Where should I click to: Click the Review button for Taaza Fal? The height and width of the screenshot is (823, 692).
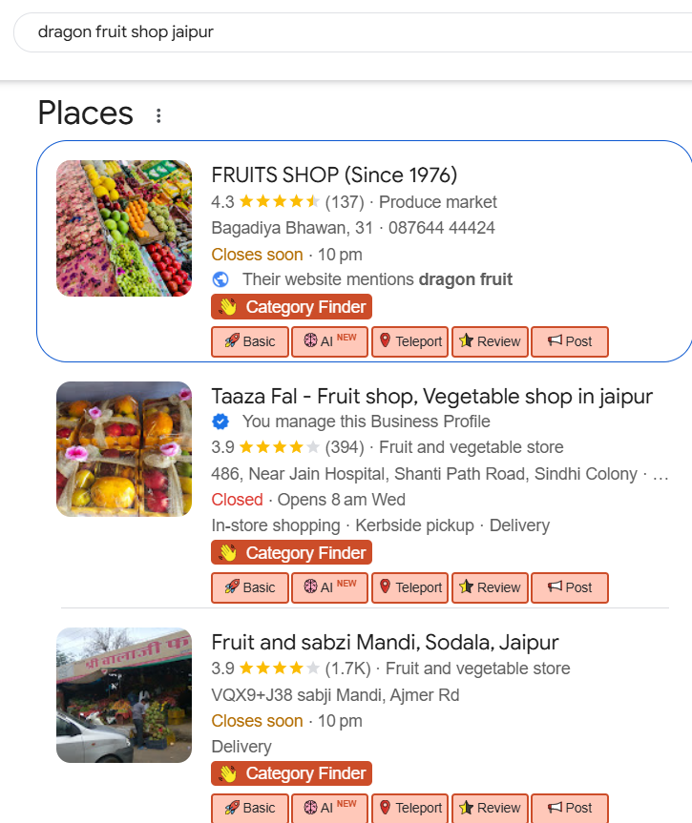490,587
